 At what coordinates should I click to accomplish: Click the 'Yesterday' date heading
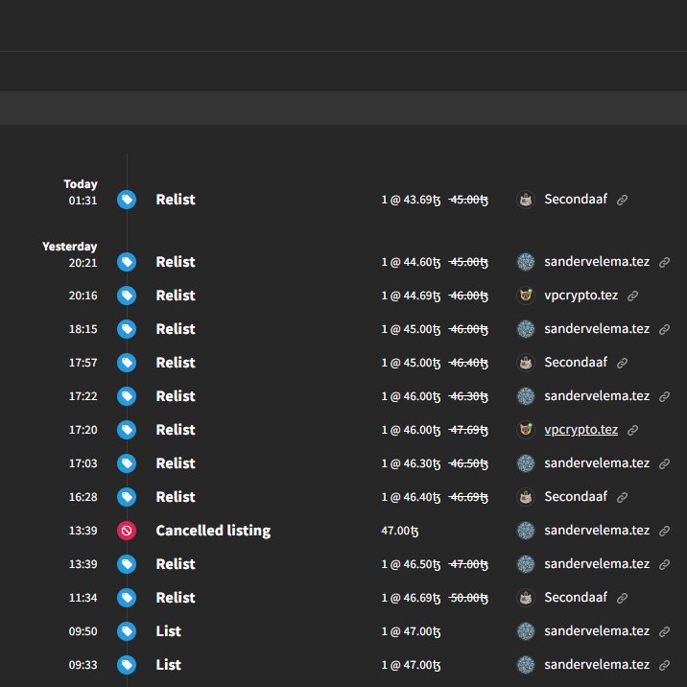tap(70, 247)
